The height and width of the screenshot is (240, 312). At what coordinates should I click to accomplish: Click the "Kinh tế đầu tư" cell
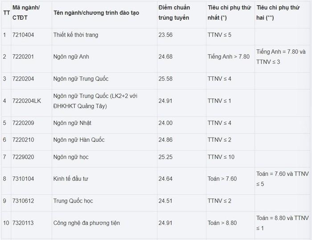coord(70,179)
